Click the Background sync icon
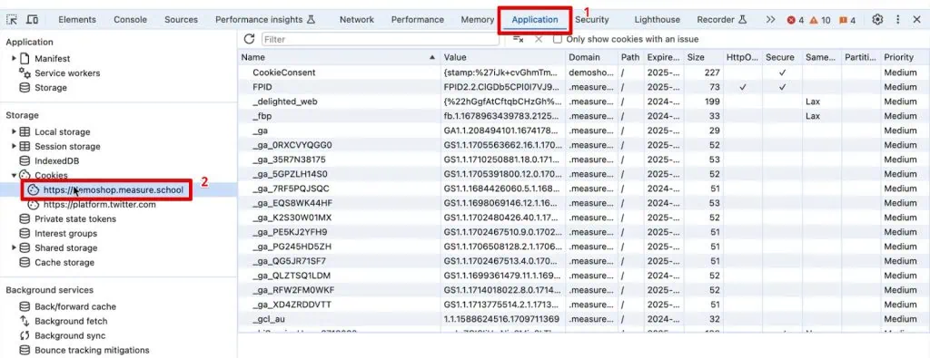930x358 pixels. coord(25,335)
